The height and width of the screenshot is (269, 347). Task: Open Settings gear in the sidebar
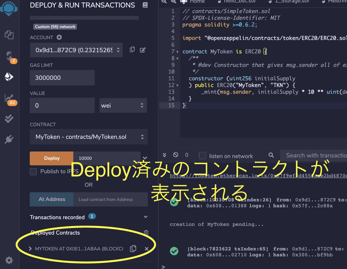[x=9, y=260]
